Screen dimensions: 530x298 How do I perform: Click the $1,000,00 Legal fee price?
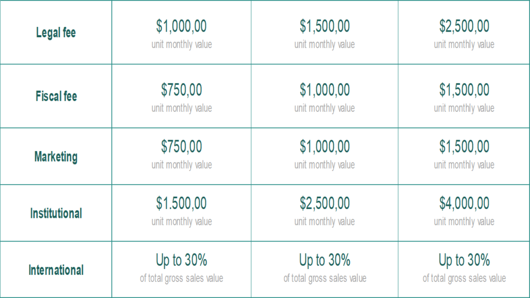click(x=182, y=26)
